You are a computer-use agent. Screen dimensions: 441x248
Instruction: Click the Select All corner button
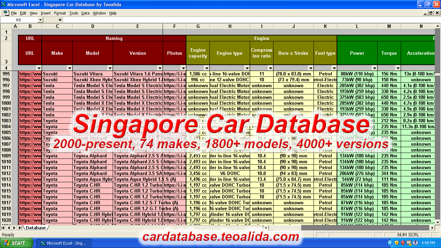coord(6,26)
